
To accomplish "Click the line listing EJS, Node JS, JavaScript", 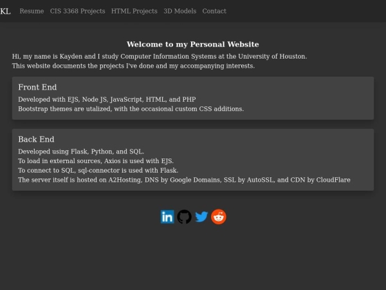I will point(107,99).
